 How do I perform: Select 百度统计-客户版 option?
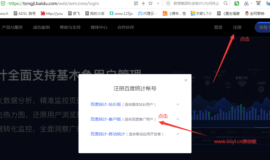click(x=106, y=119)
